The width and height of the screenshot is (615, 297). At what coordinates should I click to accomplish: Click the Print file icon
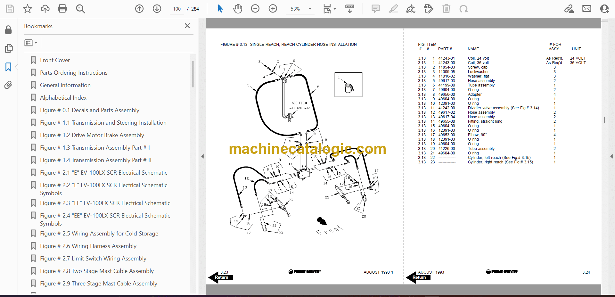point(62,9)
